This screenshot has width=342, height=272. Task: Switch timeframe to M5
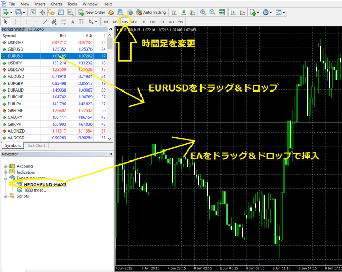coord(115,22)
